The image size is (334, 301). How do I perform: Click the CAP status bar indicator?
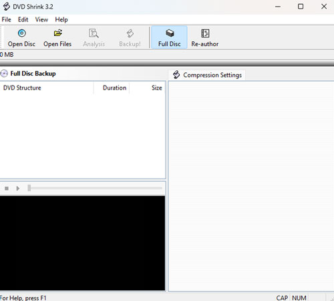click(x=282, y=298)
